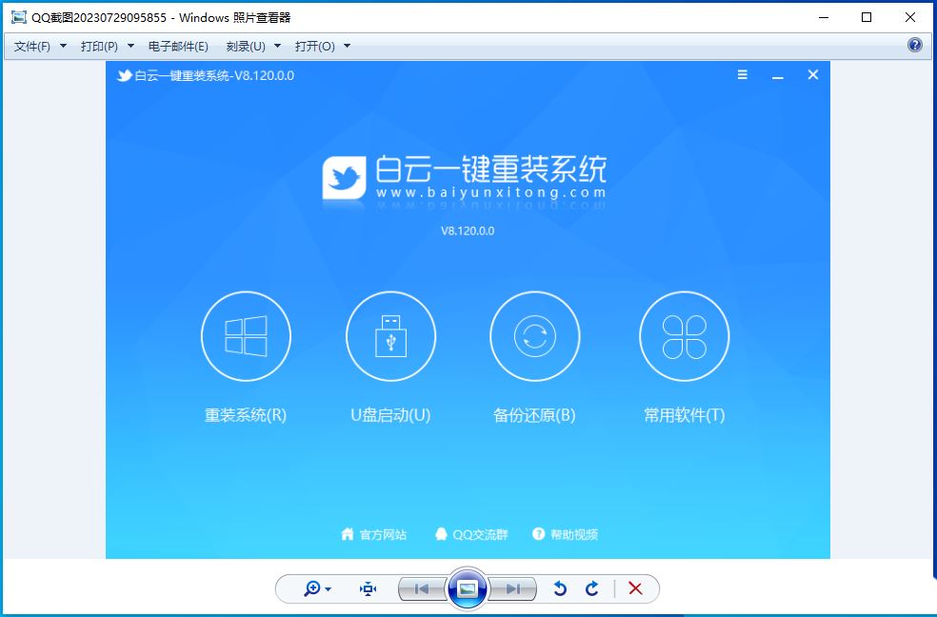Rotate the image clockwise
This screenshot has width=937, height=617.
pos(591,589)
